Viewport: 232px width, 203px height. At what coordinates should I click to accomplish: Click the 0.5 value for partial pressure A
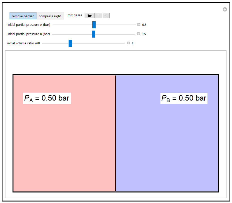(144, 25)
